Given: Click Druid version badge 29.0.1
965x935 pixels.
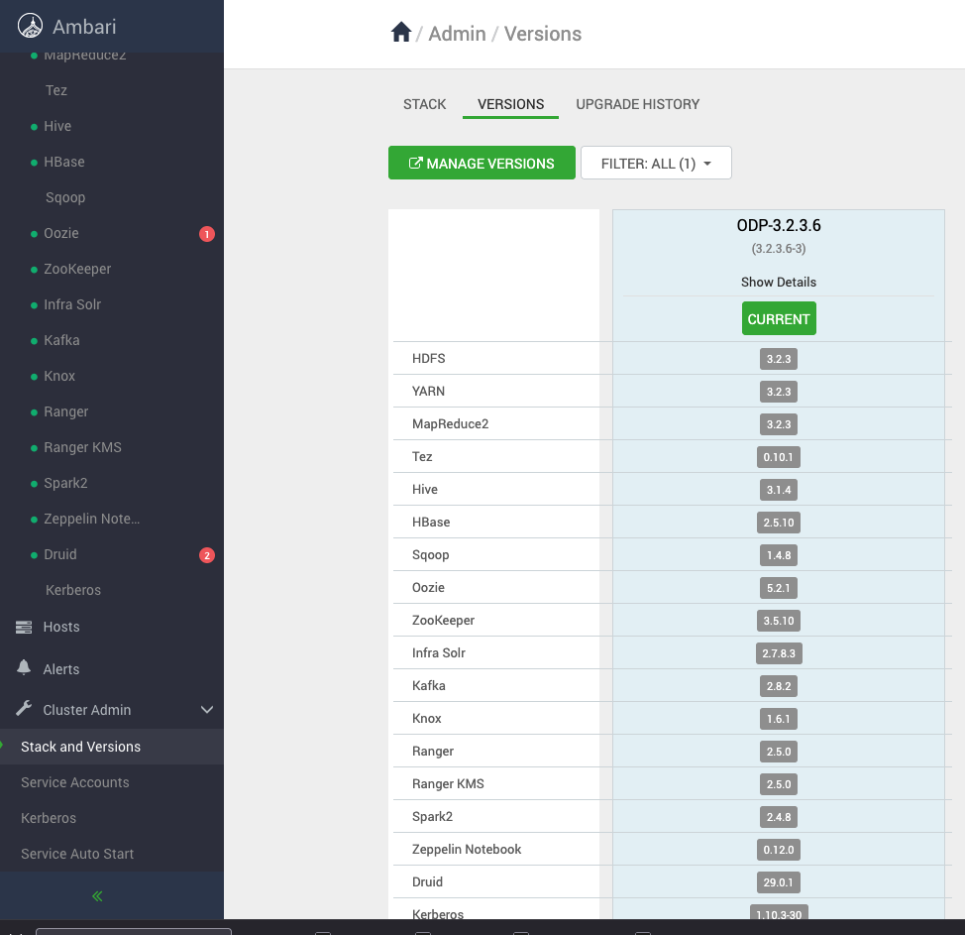Looking at the screenshot, I should pyautogui.click(x=779, y=882).
